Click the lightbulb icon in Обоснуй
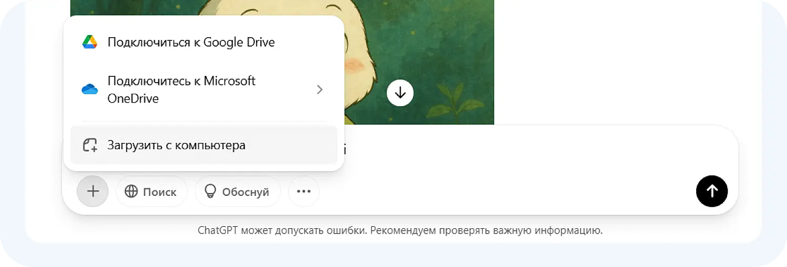 (210, 192)
